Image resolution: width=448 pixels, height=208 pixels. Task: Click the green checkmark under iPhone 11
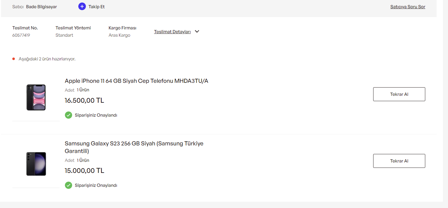pyautogui.click(x=69, y=115)
